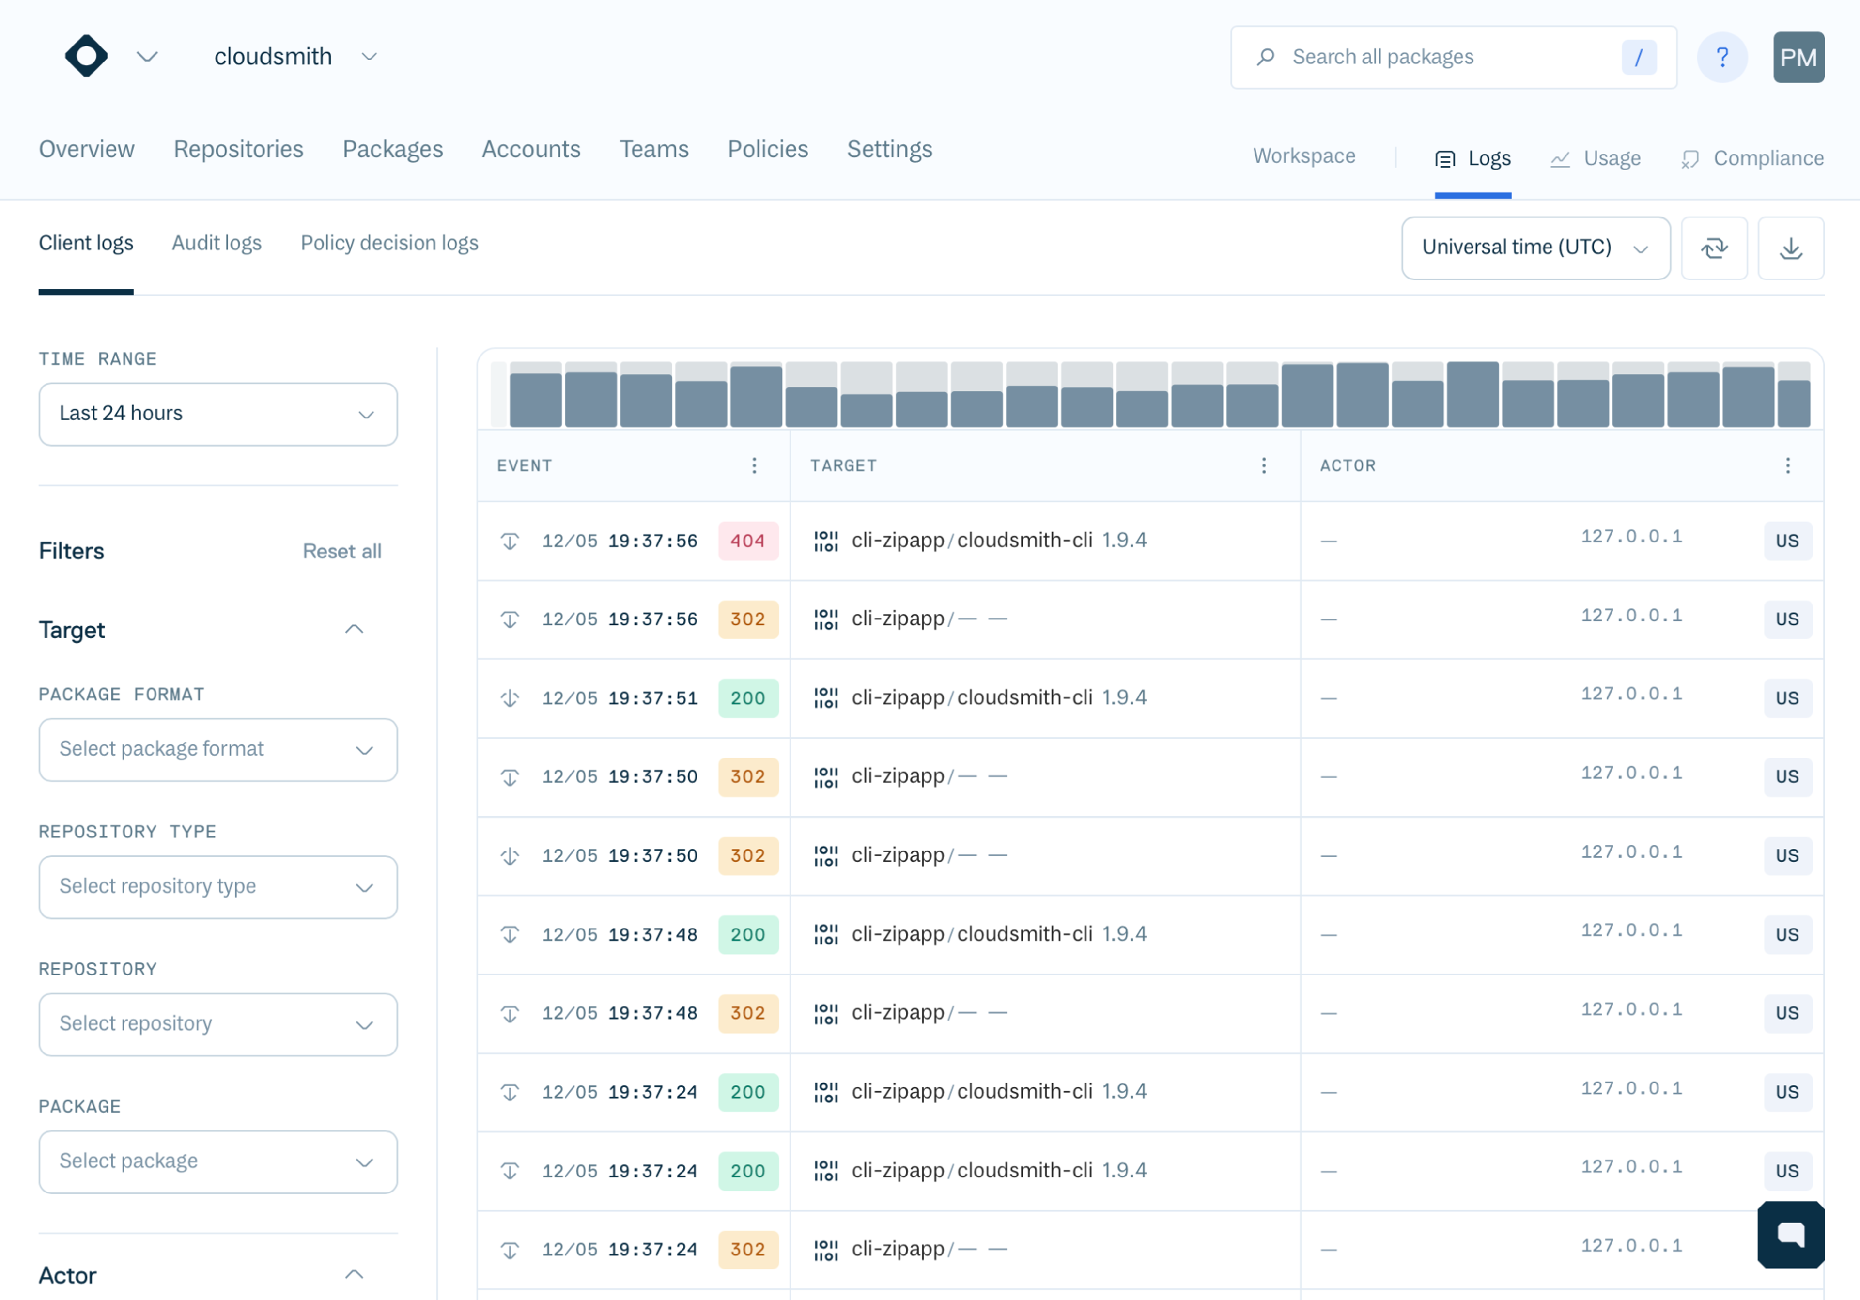Open the PM user avatar menu
The height and width of the screenshot is (1300, 1860).
pos(1798,58)
